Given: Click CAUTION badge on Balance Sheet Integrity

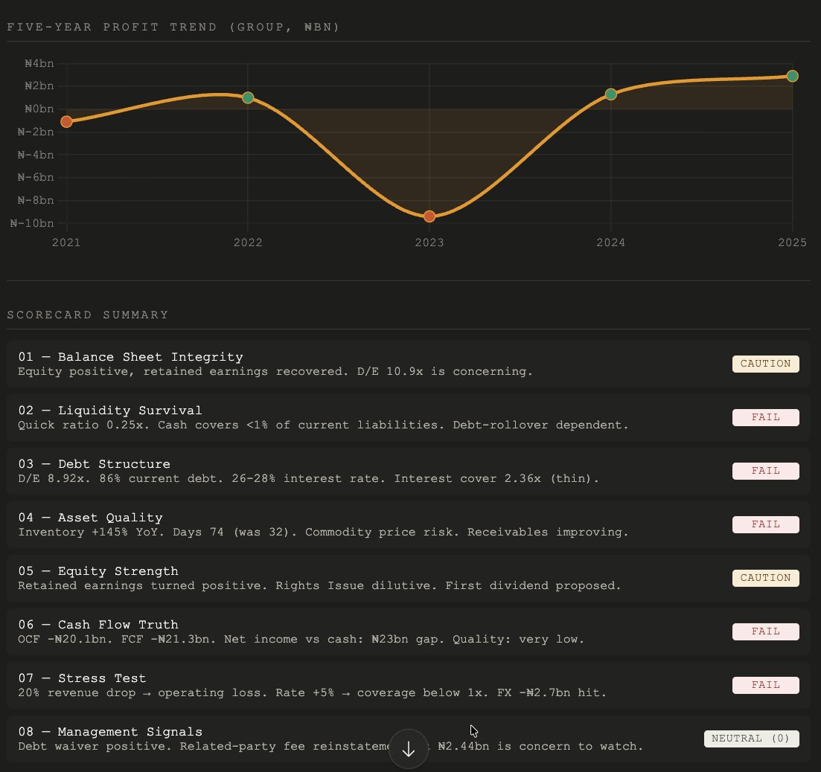Looking at the screenshot, I should click(765, 364).
